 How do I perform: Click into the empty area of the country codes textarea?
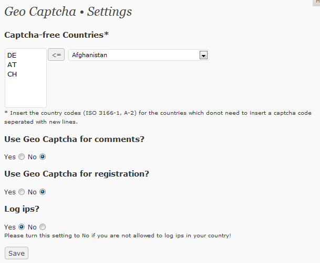click(26, 93)
